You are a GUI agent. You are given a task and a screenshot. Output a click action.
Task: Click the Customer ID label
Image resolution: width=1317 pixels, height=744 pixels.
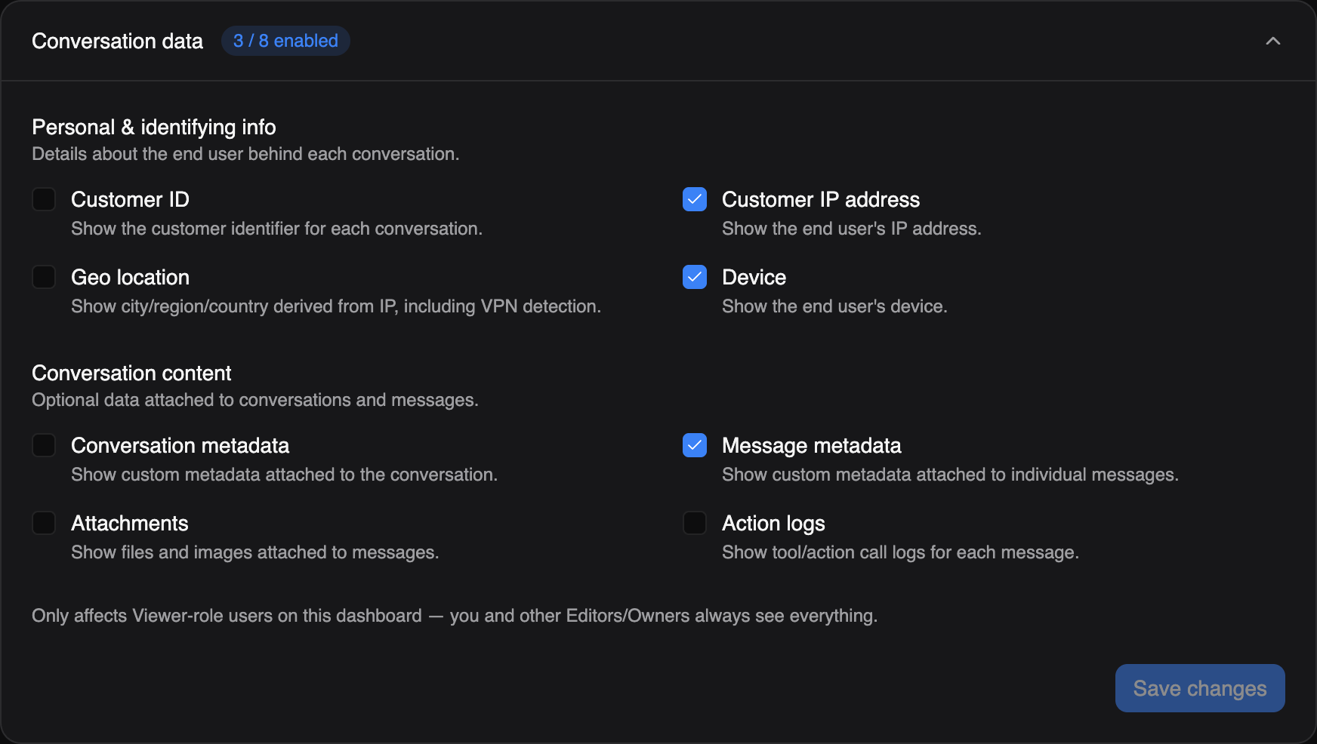tap(130, 199)
